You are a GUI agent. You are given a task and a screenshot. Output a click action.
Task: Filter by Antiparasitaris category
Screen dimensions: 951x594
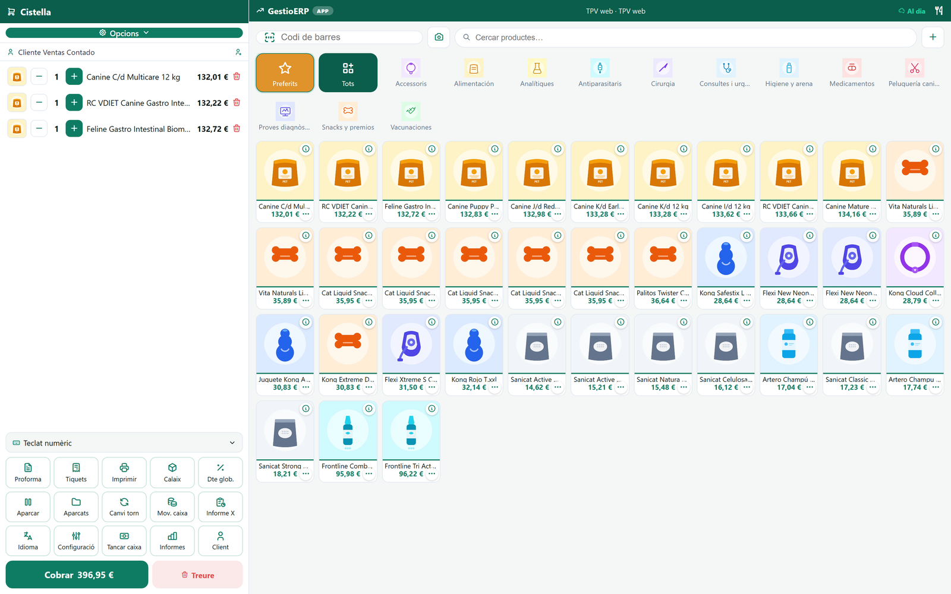pyautogui.click(x=600, y=72)
